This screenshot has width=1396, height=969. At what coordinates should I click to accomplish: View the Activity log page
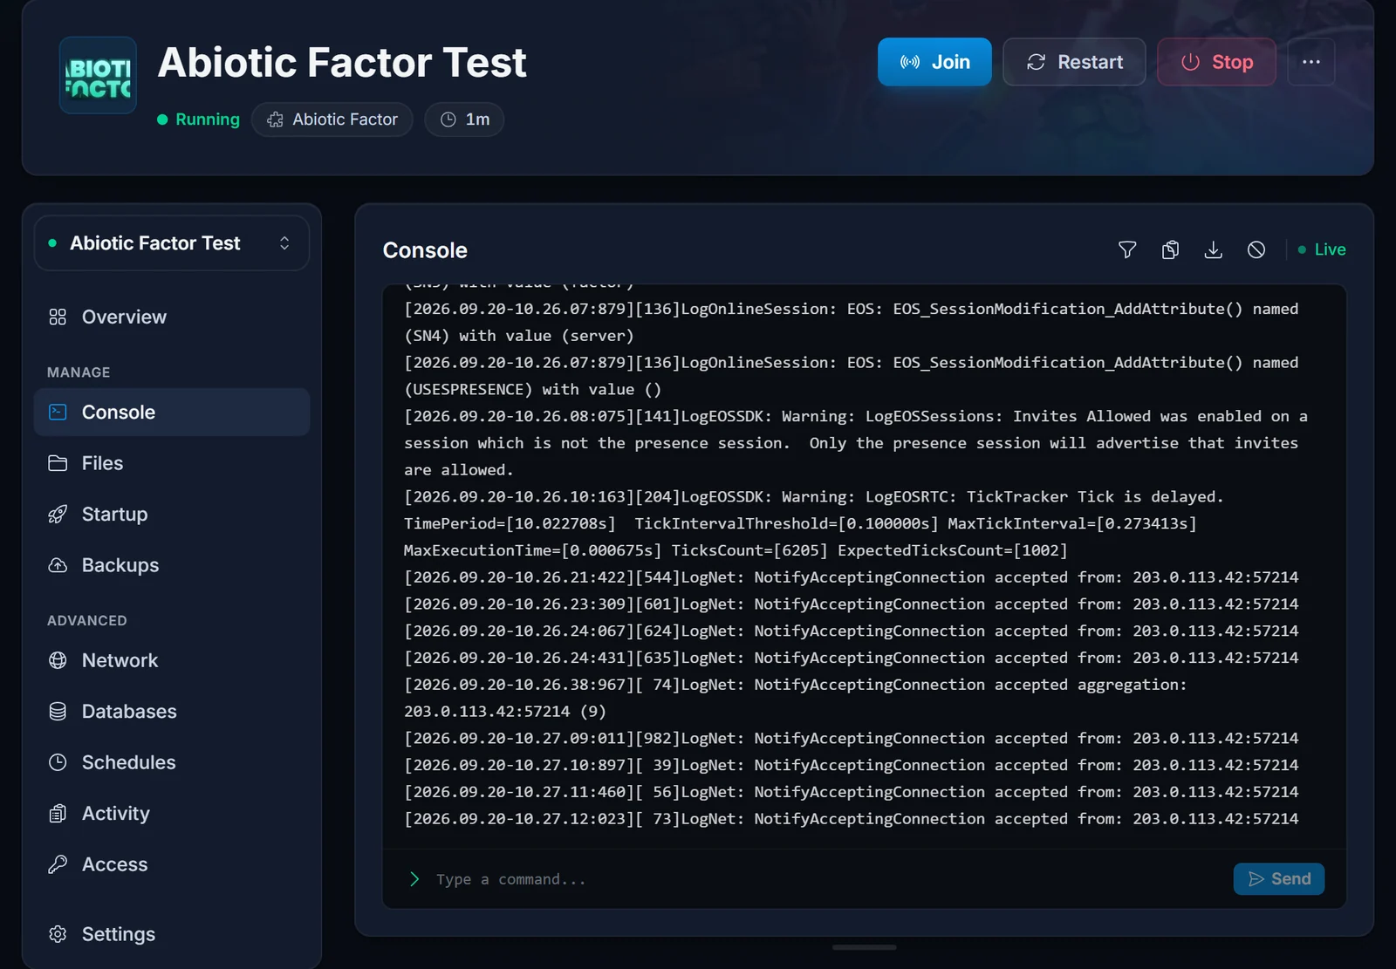(172, 814)
